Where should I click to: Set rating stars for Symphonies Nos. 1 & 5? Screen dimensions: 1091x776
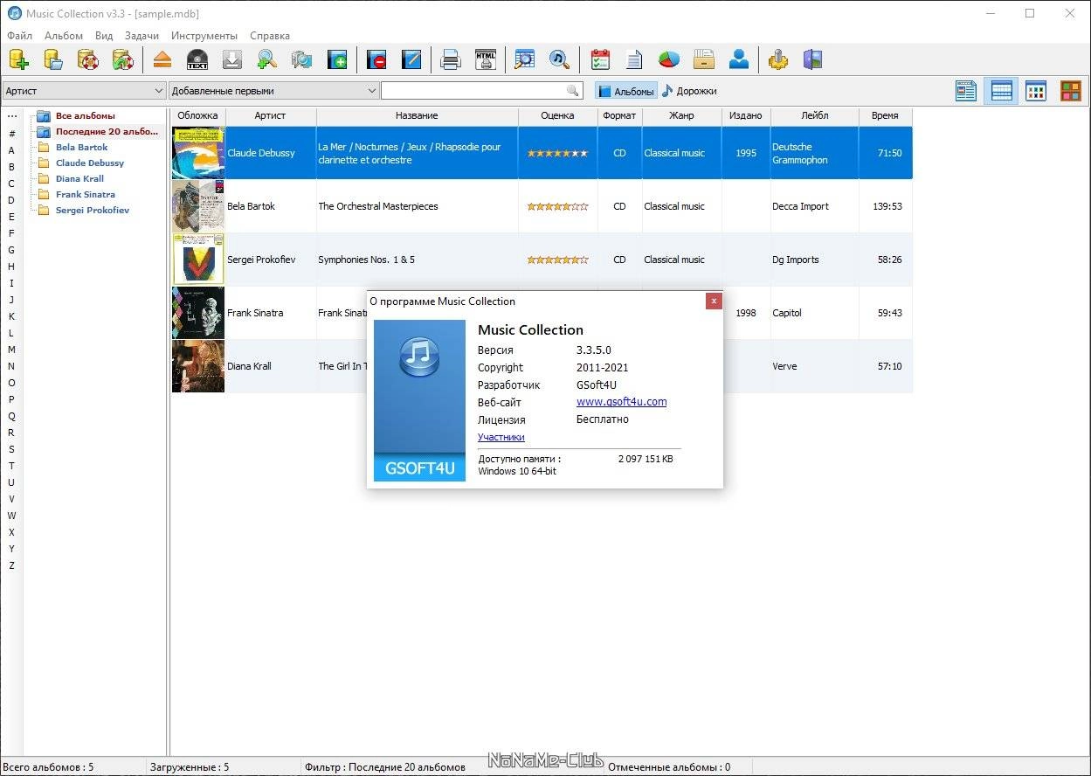[557, 260]
